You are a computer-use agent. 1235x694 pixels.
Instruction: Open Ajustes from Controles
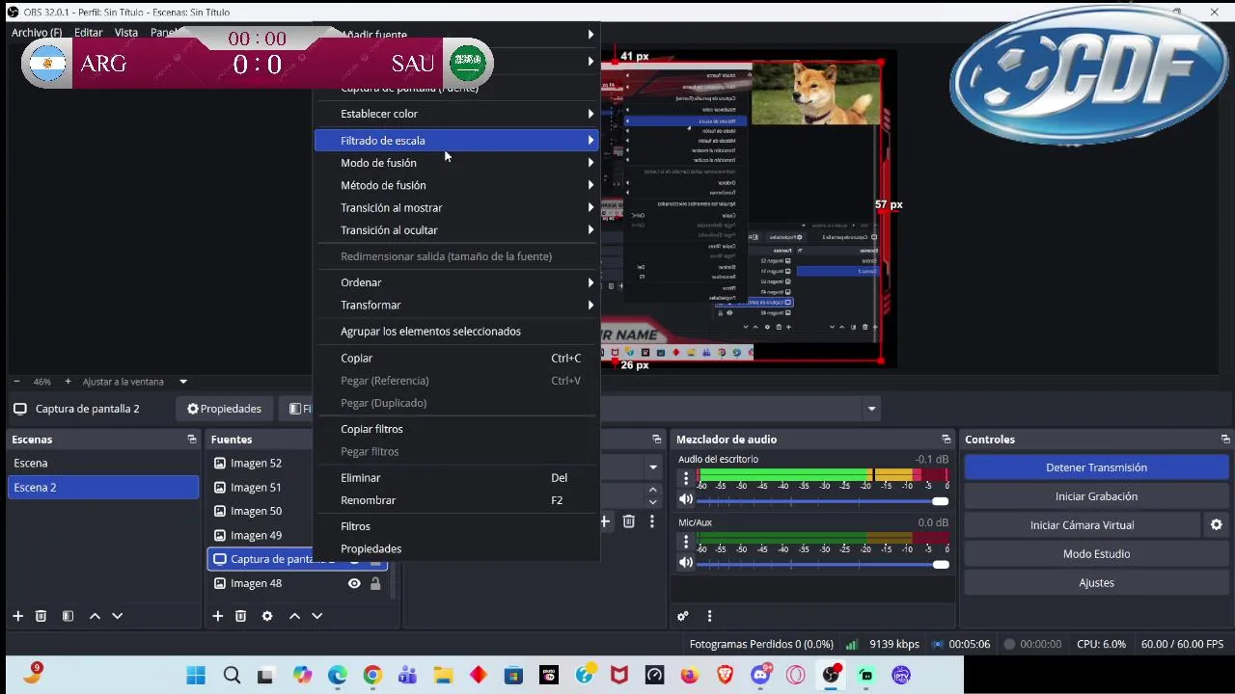[1096, 583]
